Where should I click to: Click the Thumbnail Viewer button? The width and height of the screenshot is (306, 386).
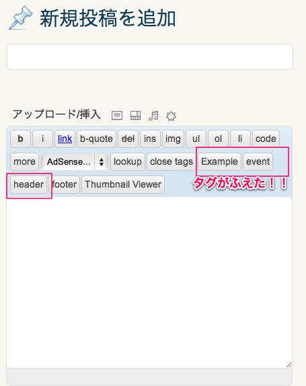coord(123,184)
